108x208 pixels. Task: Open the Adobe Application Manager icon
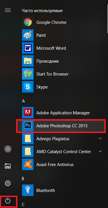tap(28, 113)
